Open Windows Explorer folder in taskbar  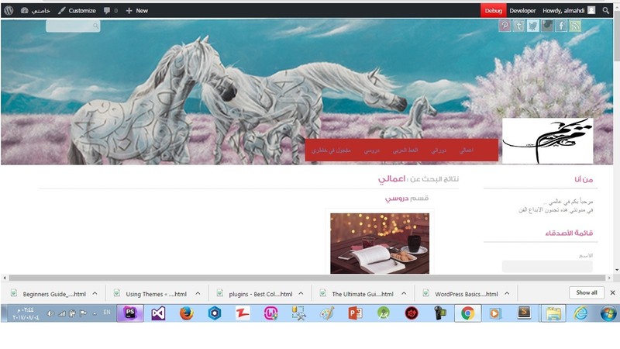point(553,313)
